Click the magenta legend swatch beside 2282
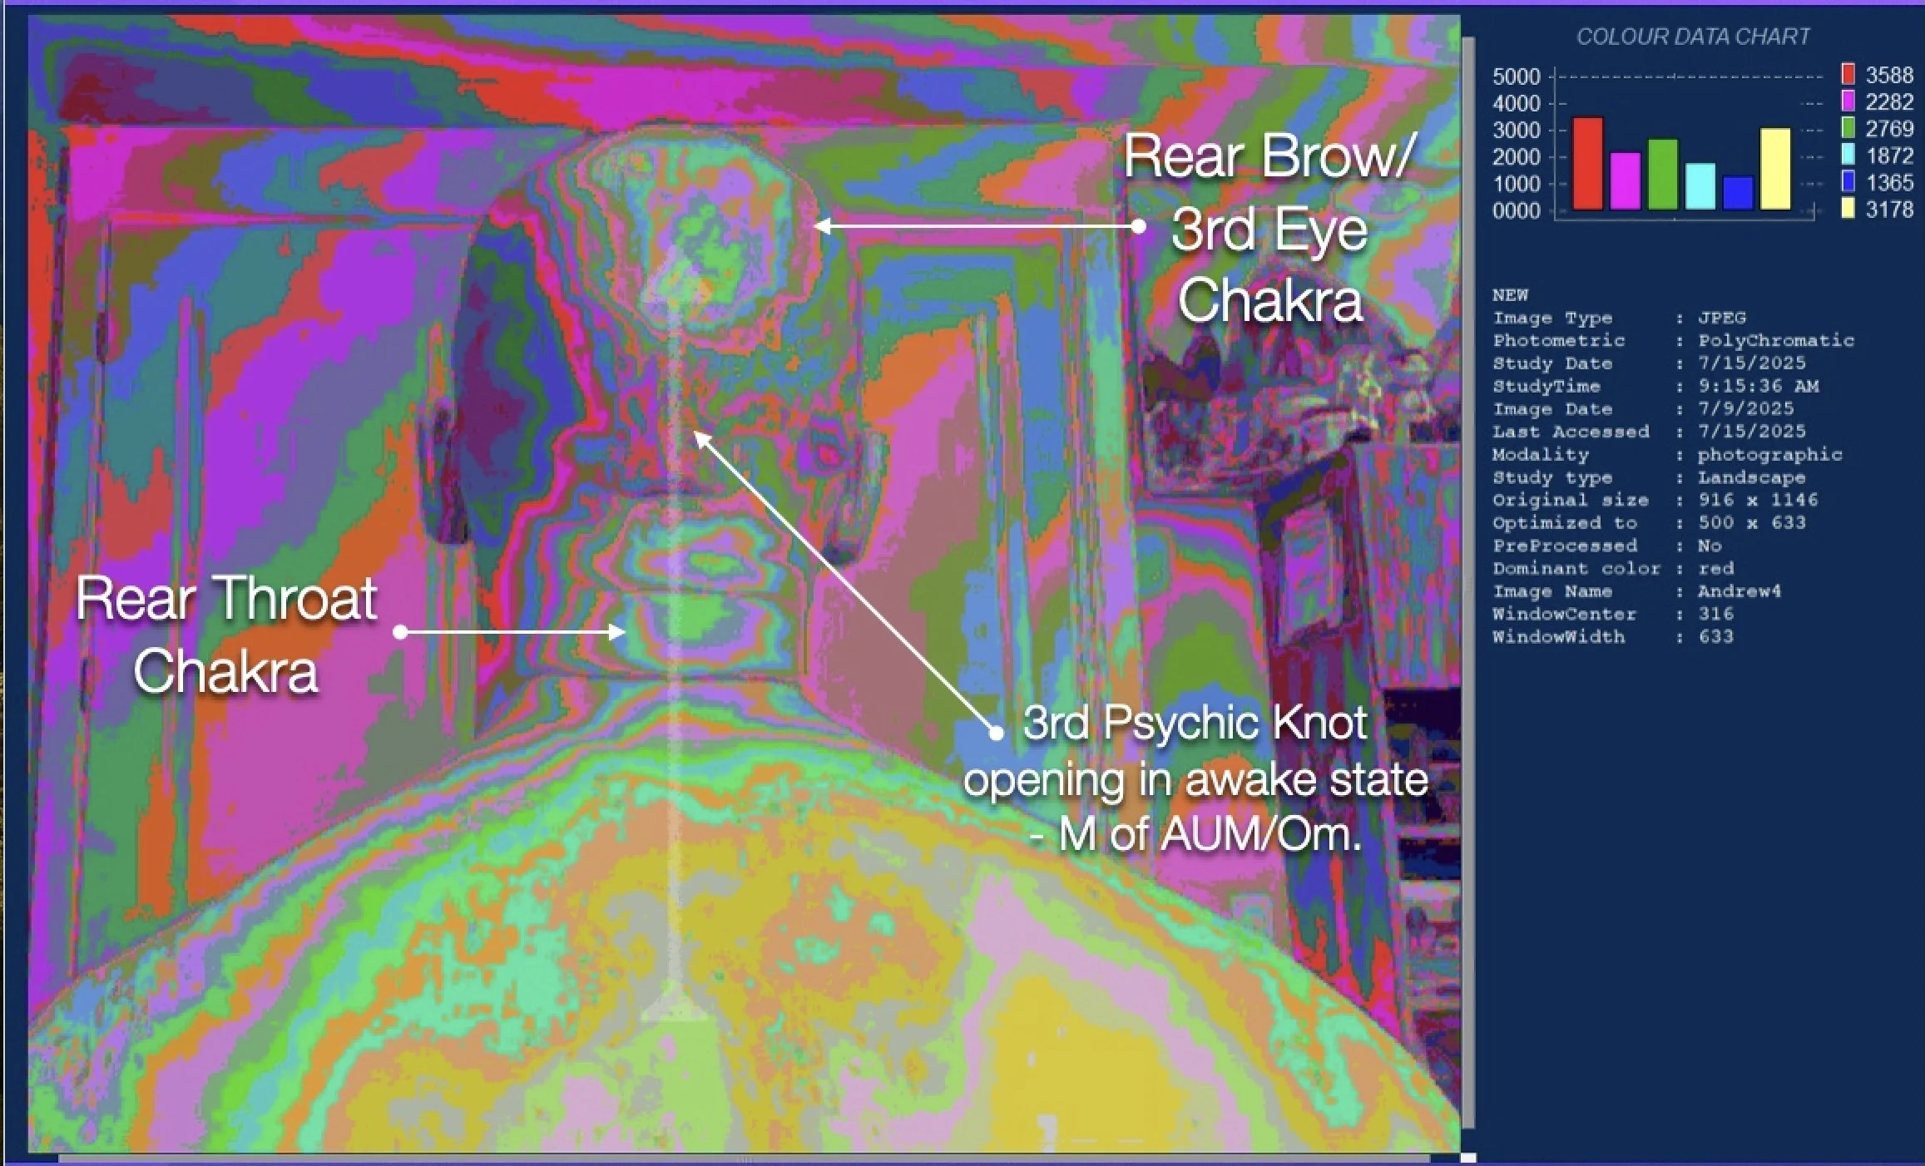Screen dimensions: 1925x1166 click(x=1848, y=101)
